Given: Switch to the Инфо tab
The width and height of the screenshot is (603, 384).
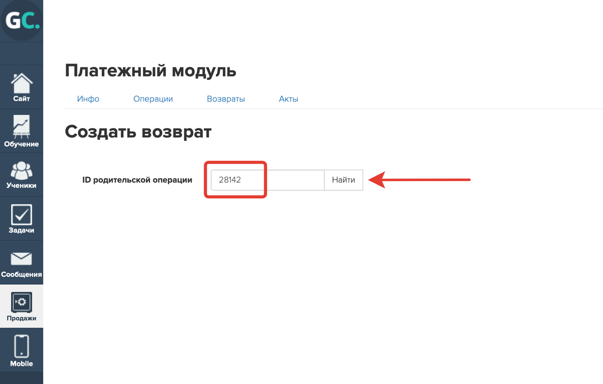Looking at the screenshot, I should [88, 99].
